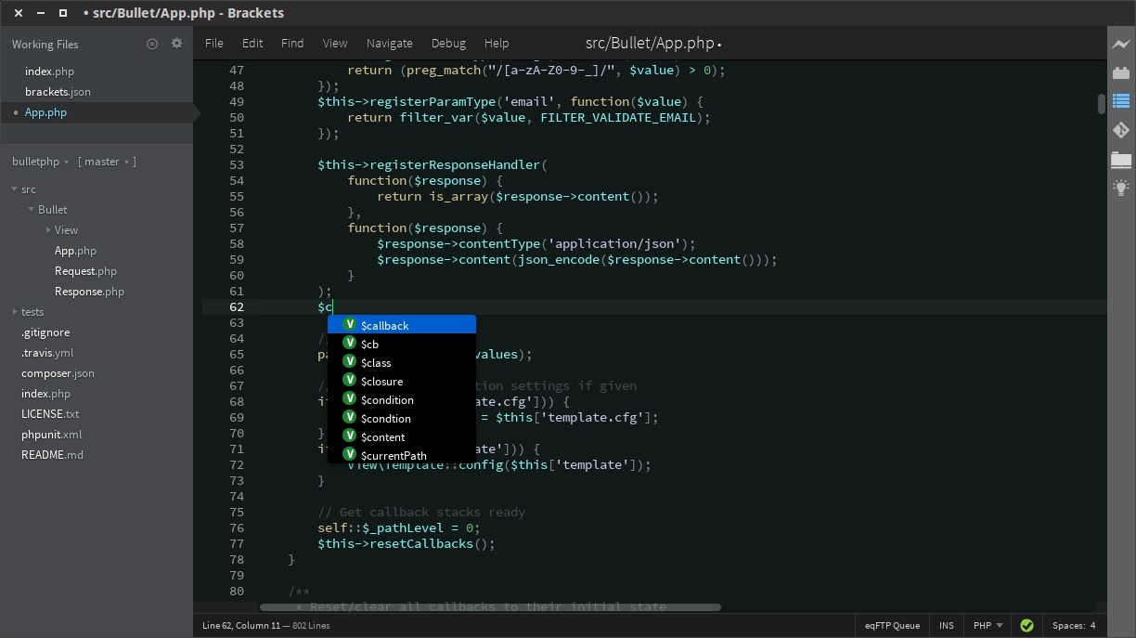
Task: Open Response.php in project tree
Action: pos(89,292)
